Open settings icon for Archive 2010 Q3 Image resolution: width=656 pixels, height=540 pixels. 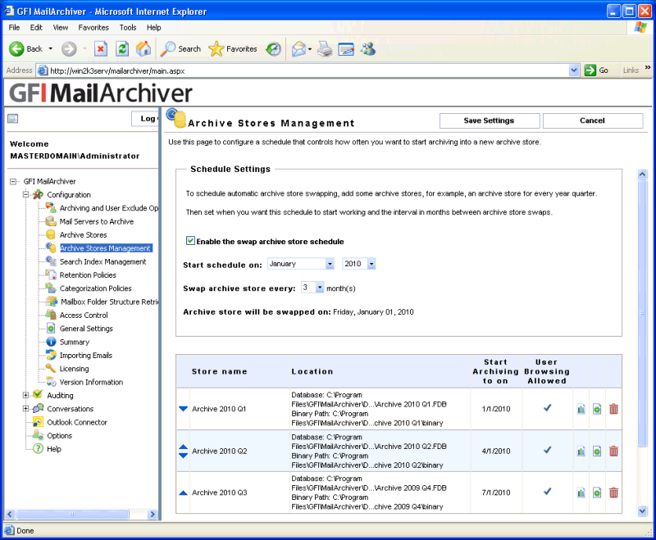(597, 493)
